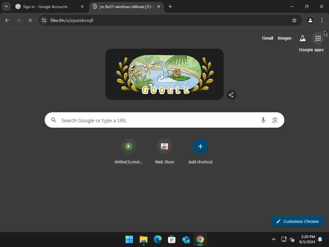Screen dimensions: 329x247
Task: Share the Google Doodle
Action: [x=231, y=95]
